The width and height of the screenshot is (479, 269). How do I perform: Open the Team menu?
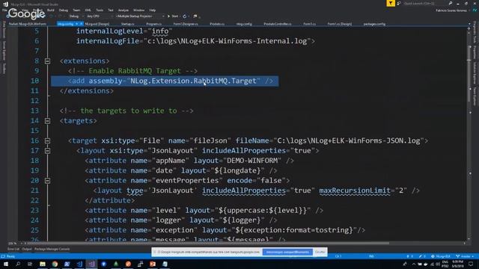tap(76, 10)
